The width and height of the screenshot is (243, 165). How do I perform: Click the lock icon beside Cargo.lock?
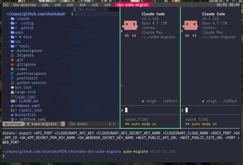click(x=12, y=92)
